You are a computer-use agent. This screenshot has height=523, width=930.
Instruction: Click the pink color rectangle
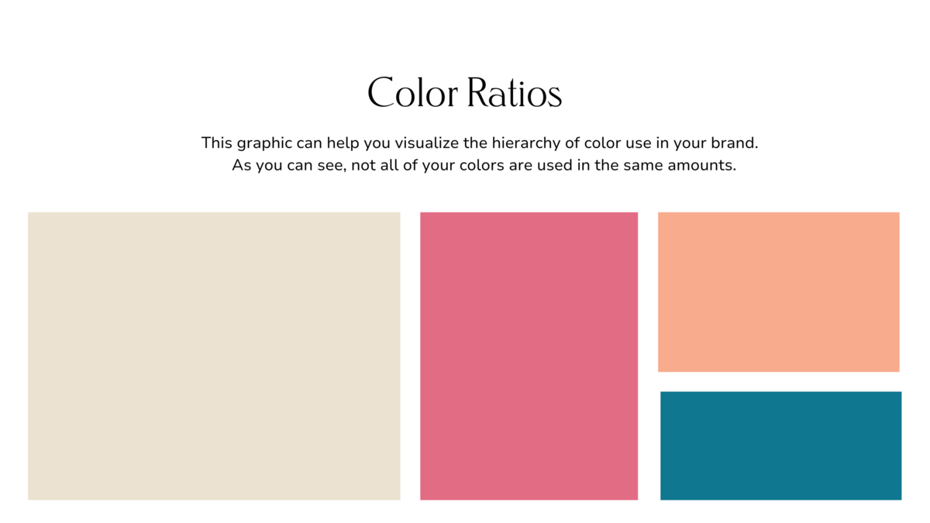click(529, 356)
